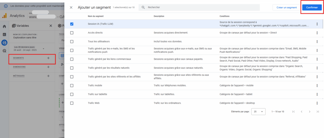Screen dimensions: 324x138
Task: Select the Trafic mobile checkbox
Action: 72,85
